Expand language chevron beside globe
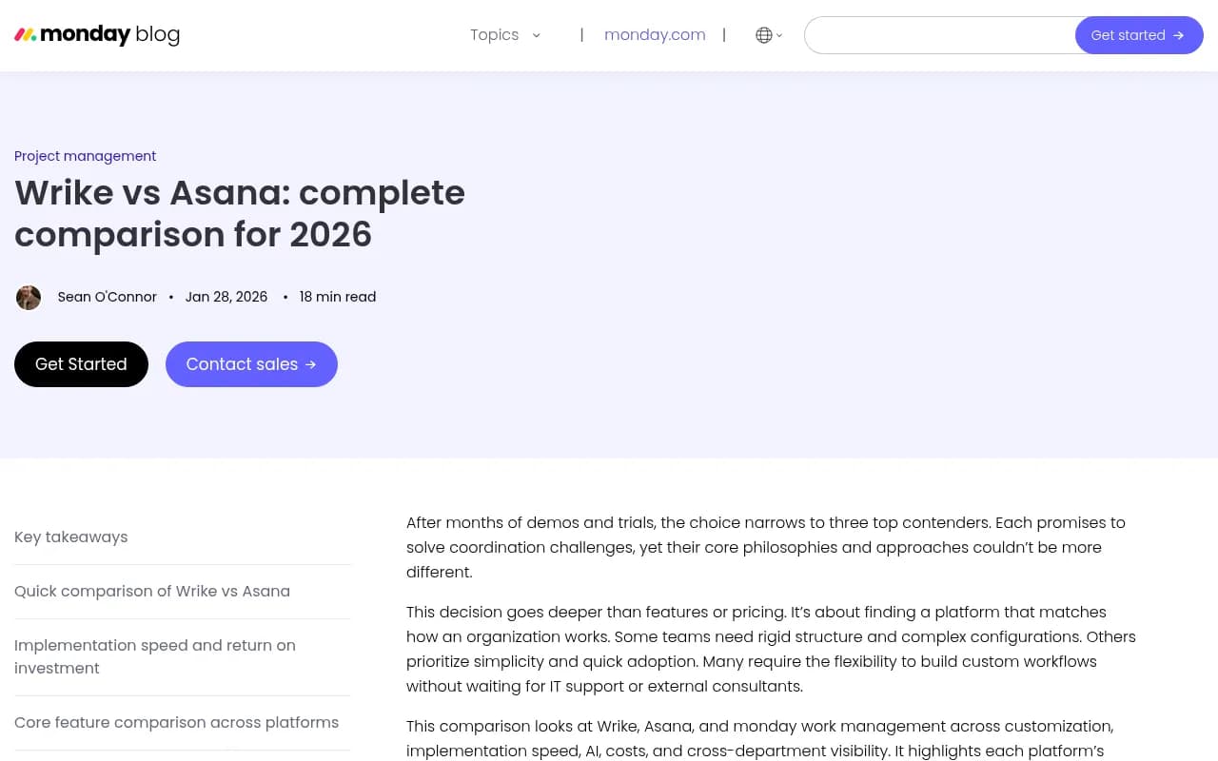This screenshot has height=761, width=1218. 779,35
